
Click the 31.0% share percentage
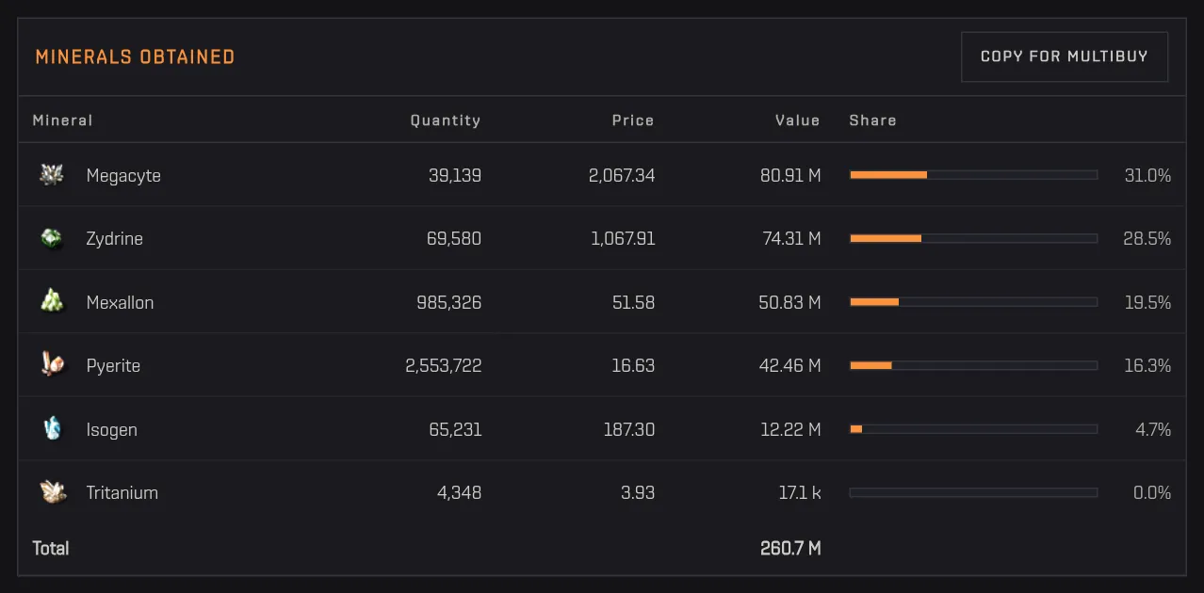[x=1147, y=175]
